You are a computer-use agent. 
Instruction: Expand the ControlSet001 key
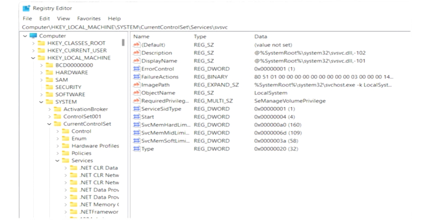pos(49,117)
